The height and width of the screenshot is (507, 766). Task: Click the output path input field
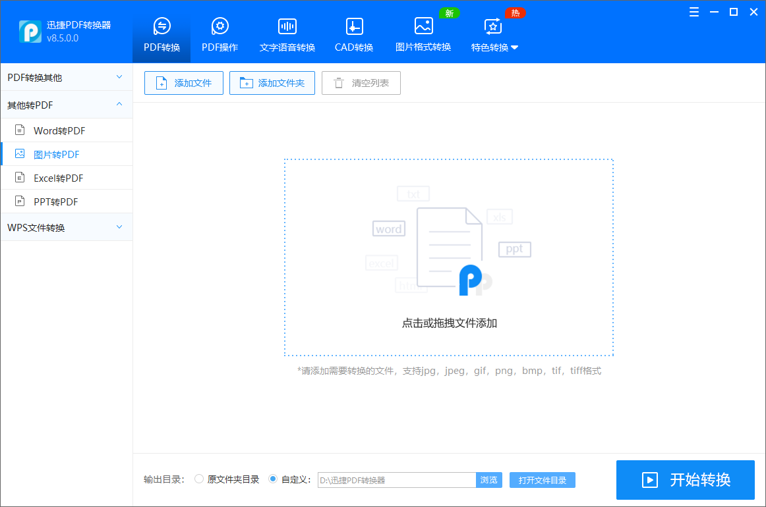397,479
